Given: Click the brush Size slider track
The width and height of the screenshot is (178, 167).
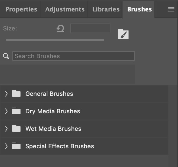Looking at the screenshot, I should click(55, 40).
